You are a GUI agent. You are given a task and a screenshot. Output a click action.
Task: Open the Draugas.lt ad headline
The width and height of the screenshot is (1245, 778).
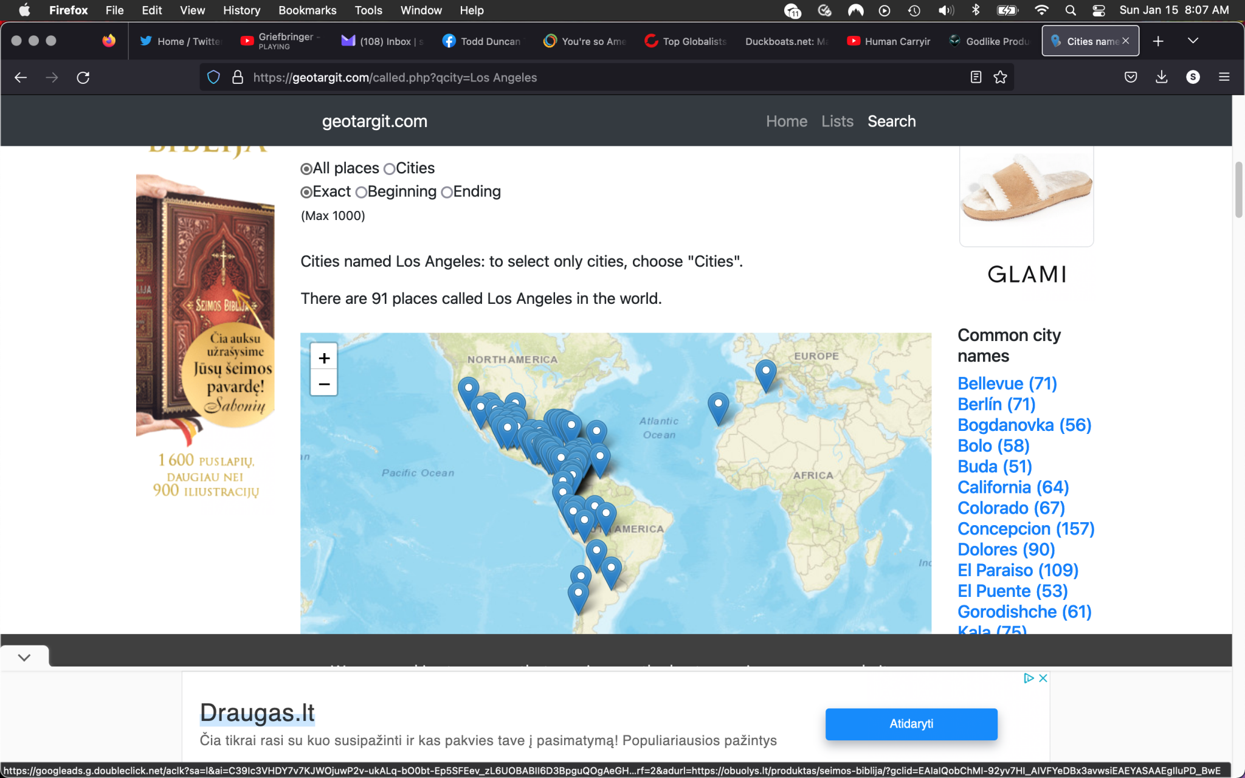click(x=257, y=712)
